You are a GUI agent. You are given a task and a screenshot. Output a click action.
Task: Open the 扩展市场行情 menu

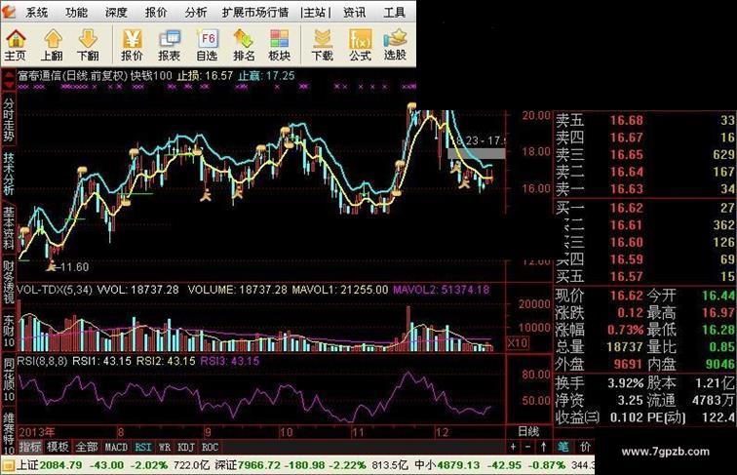coord(255,13)
